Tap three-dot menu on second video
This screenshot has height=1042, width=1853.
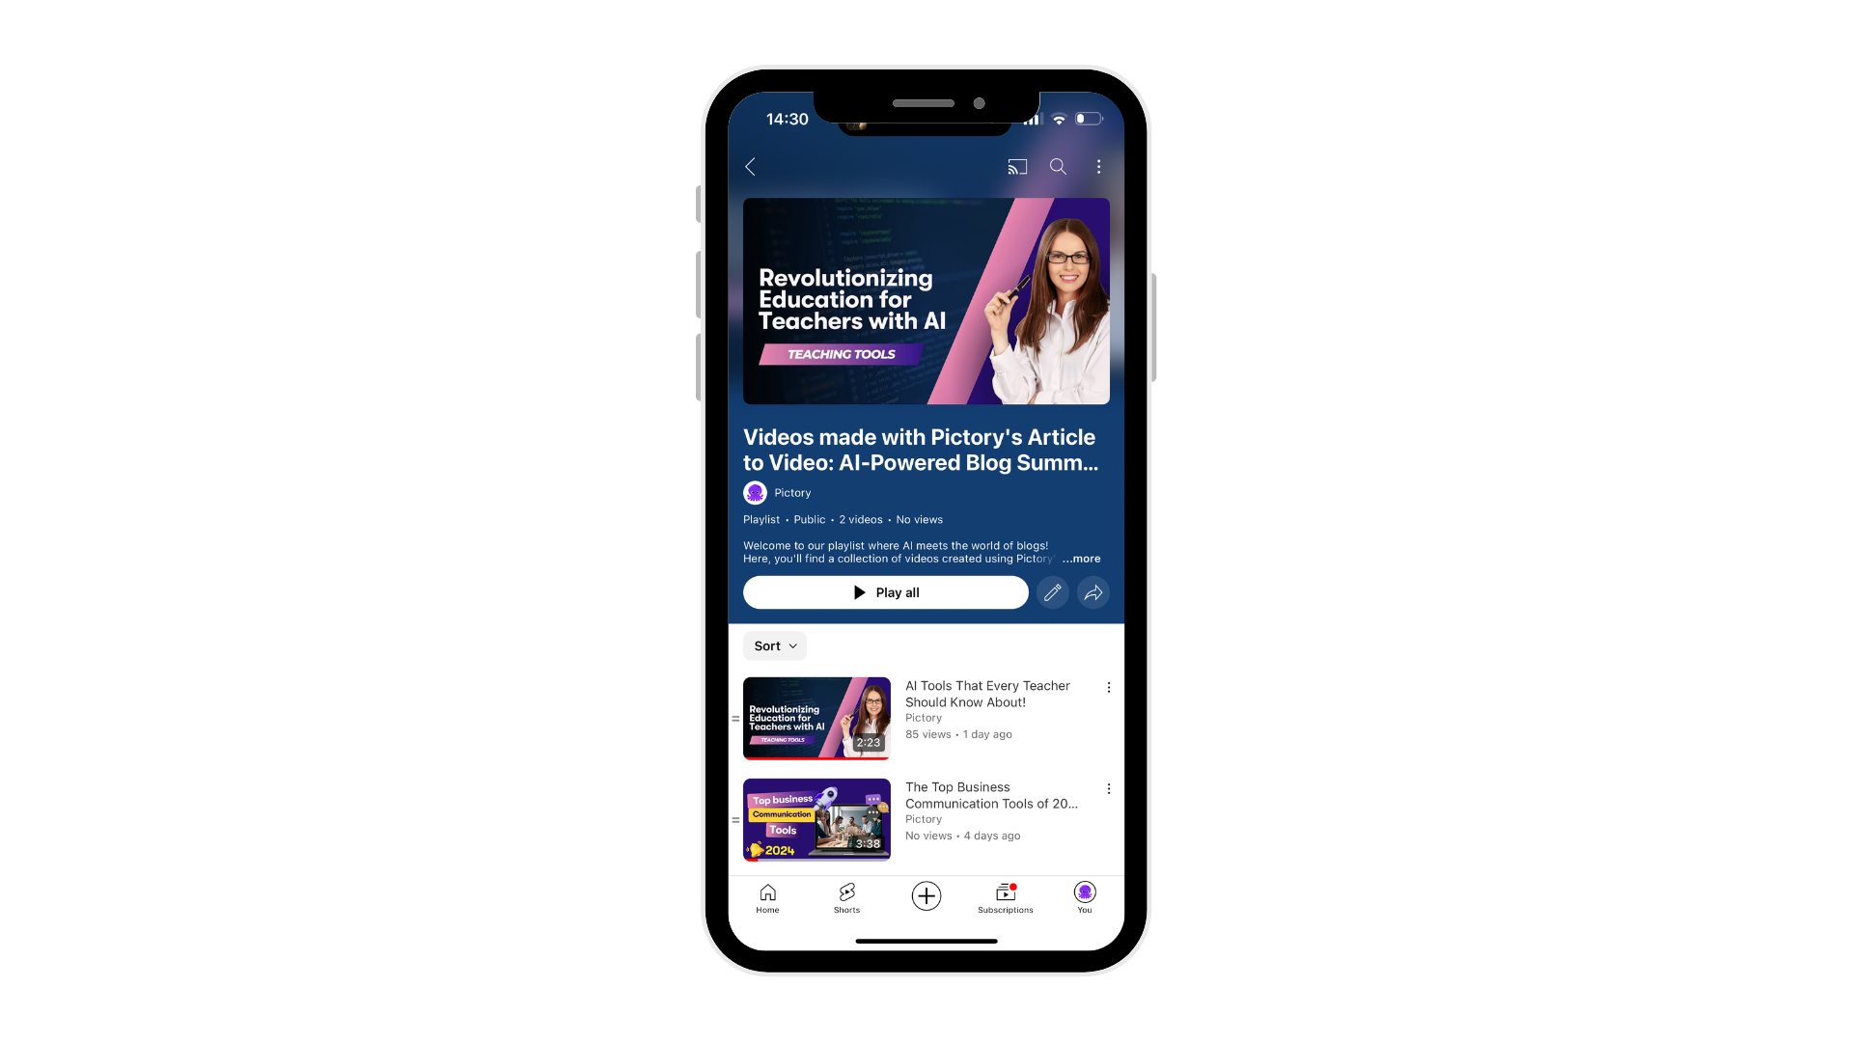(x=1107, y=789)
